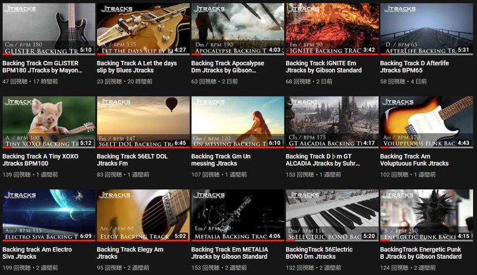477x275 pixels.
Task: Click title 'Backing track Am Electro Siva Jtracks'
Action: pos(37,253)
